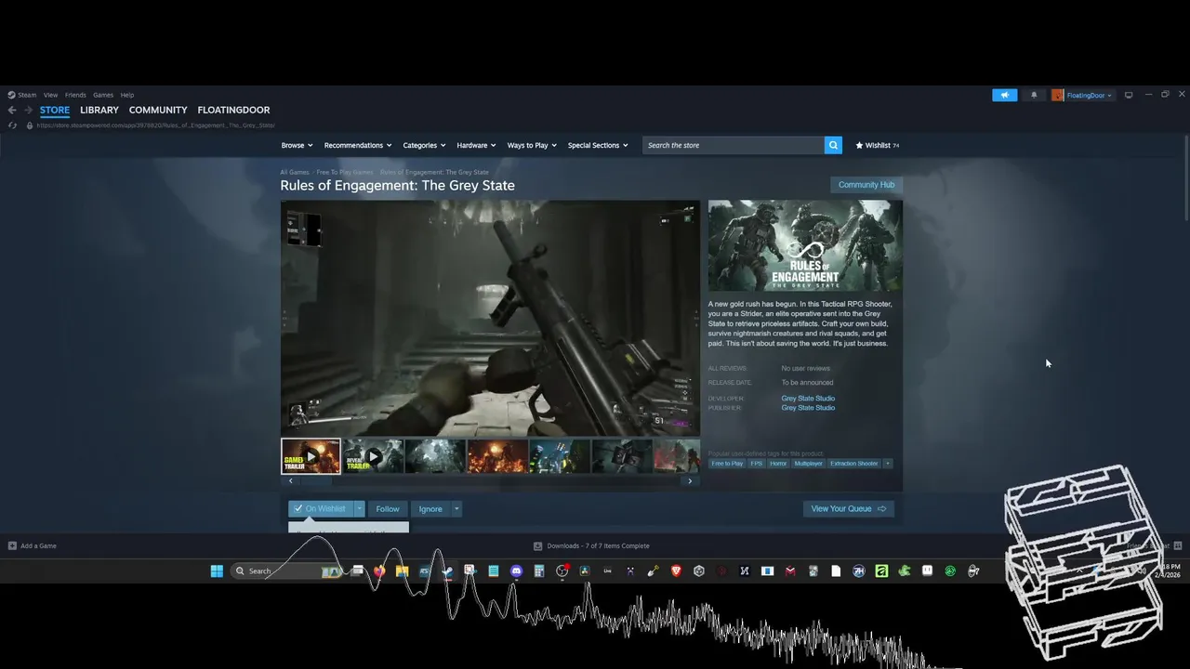Open Brave browser from the taskbar
The height and width of the screenshot is (669, 1190).
676,571
